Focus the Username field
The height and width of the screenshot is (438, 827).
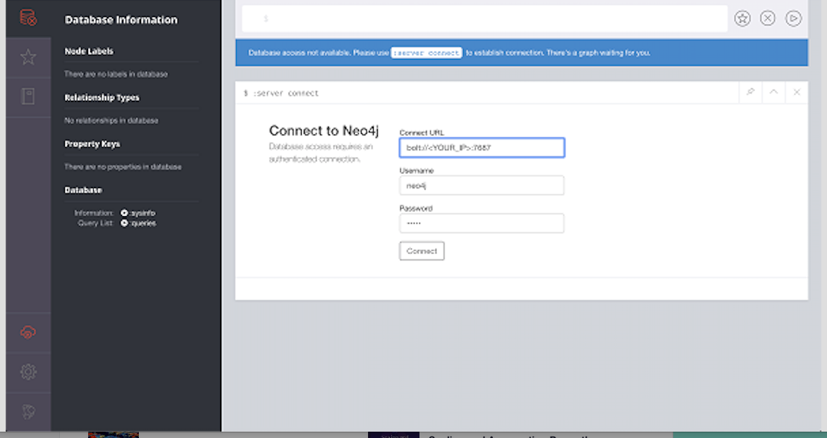[482, 185]
